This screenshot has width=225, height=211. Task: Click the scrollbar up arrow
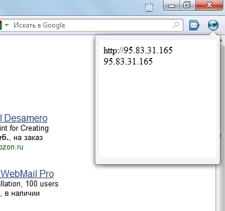(221, 40)
